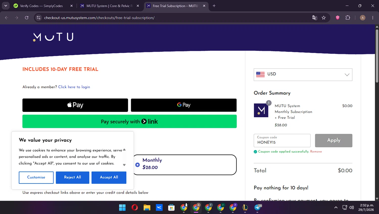Screen dimensions: 379x214
Task: Open a new browser tab
Action: click(214, 6)
